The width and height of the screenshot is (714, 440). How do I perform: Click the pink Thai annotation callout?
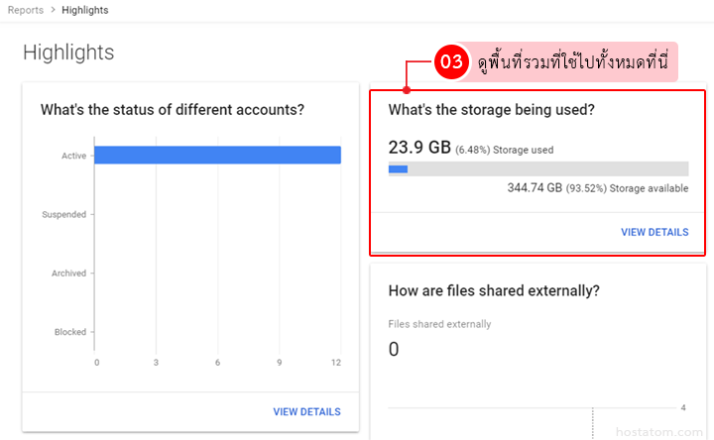[572, 61]
